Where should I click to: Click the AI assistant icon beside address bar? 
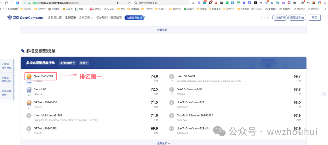point(18,3)
